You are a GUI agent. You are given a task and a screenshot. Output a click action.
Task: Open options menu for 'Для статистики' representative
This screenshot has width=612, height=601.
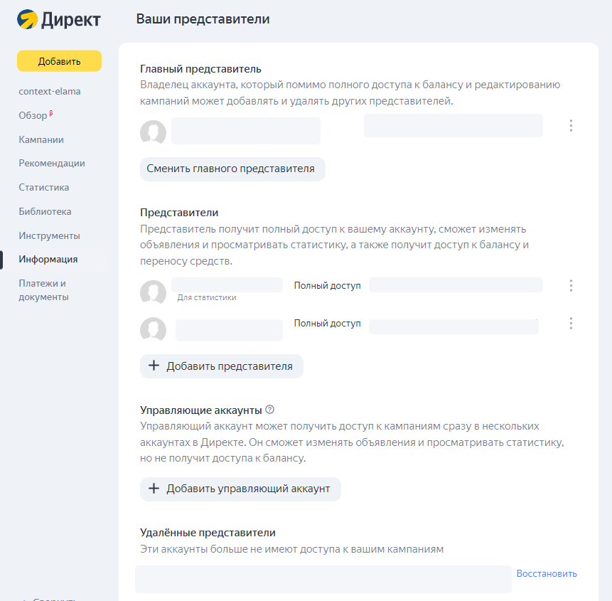pos(571,286)
